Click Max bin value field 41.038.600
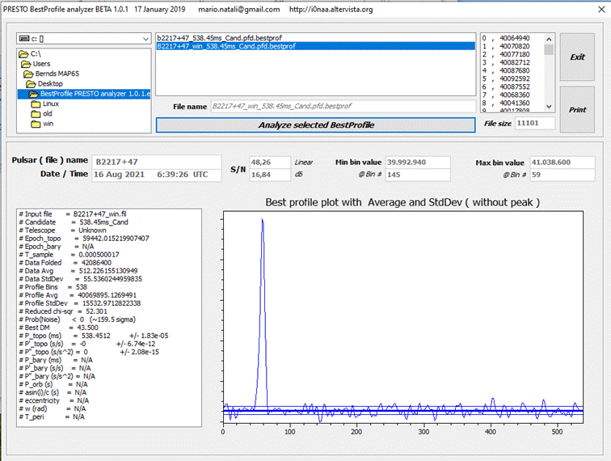611x461 pixels. click(563, 163)
